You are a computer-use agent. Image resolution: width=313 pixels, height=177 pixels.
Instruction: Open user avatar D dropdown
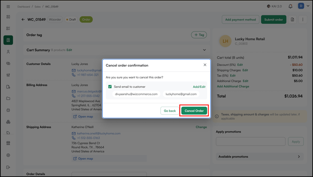(304, 6)
